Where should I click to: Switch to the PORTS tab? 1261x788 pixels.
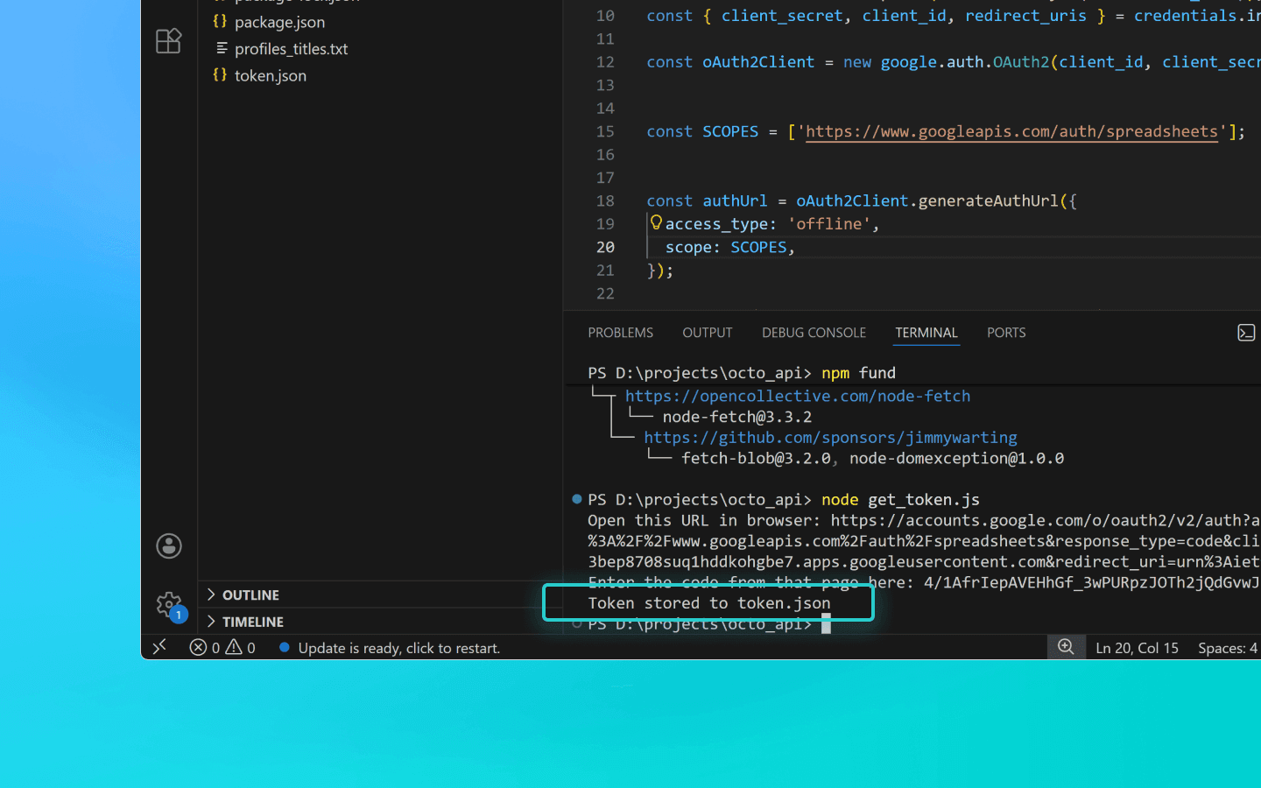(x=1006, y=333)
